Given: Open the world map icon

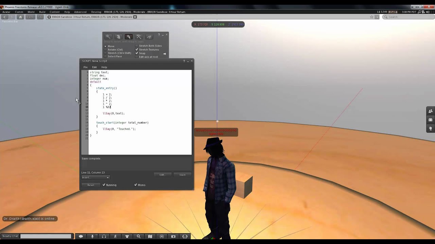Looking at the screenshot, I should click(150, 237).
